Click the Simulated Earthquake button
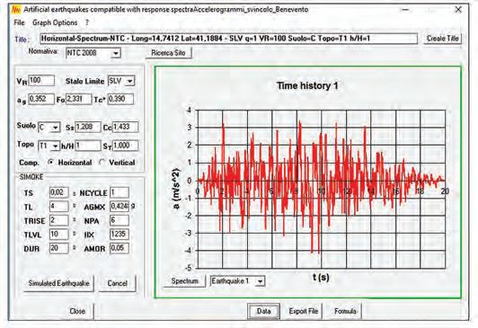 (x=58, y=283)
